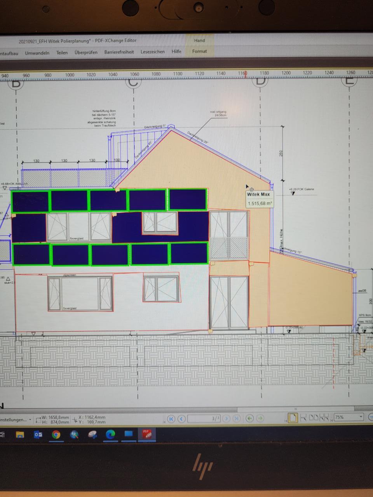
Task: Click the zoom out minus button
Action: coord(370,417)
